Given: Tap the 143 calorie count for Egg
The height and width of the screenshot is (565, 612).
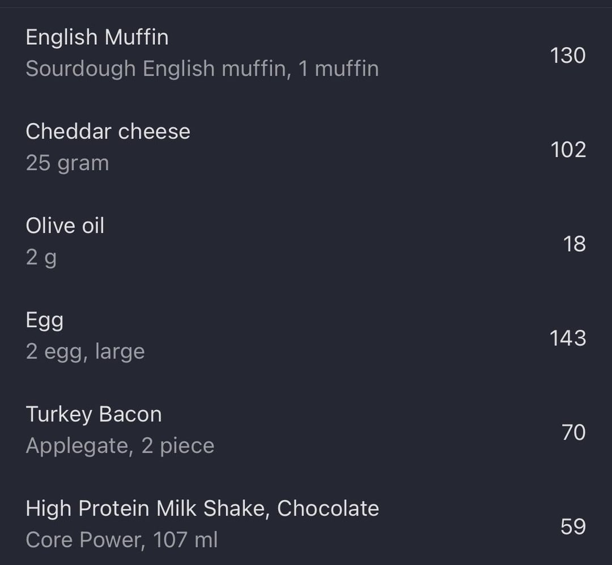Looking at the screenshot, I should pyautogui.click(x=567, y=338).
